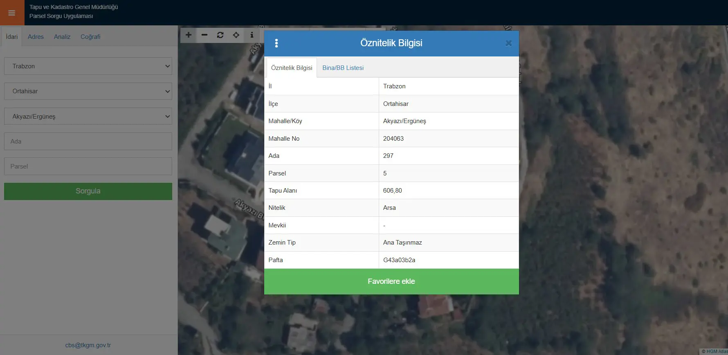Image resolution: width=728 pixels, height=355 pixels.
Task: Select the Parsel value 5
Action: [385, 173]
